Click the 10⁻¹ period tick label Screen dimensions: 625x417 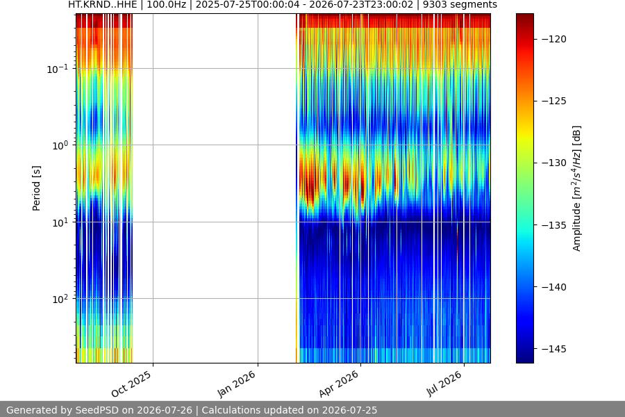click(x=58, y=69)
